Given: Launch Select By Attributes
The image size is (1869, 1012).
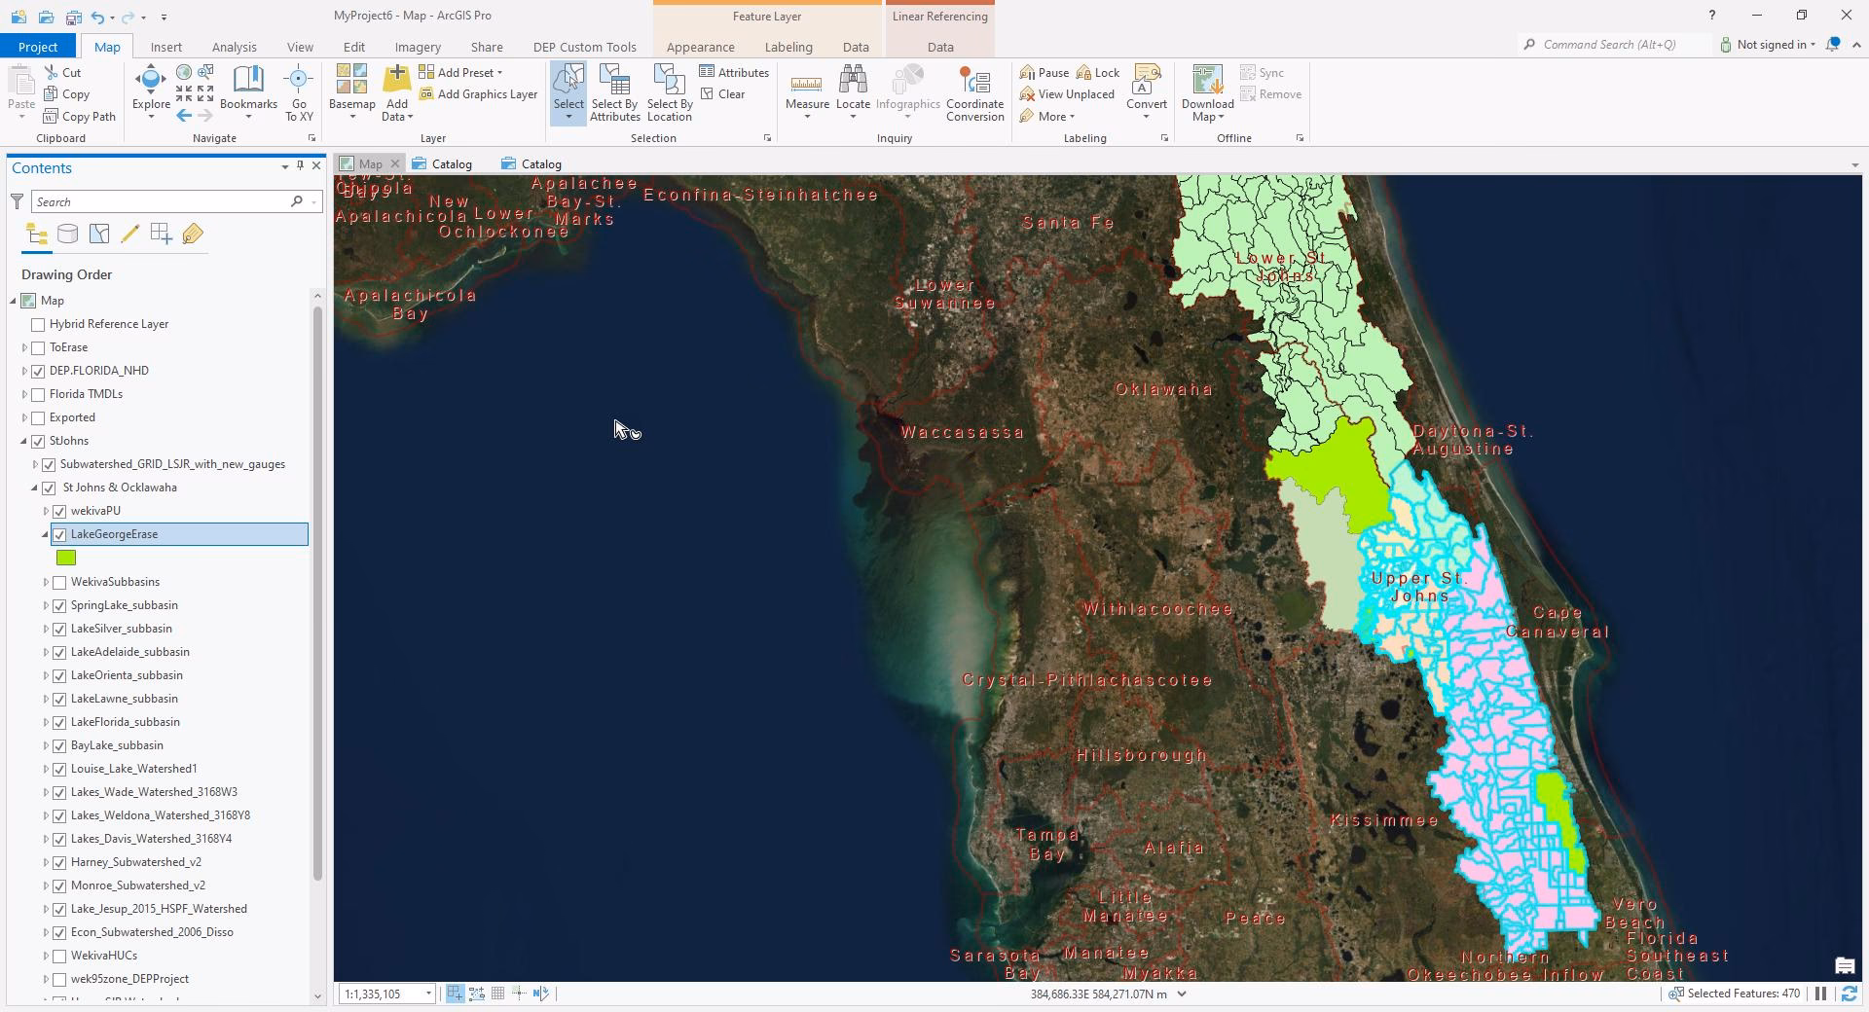Looking at the screenshot, I should [613, 92].
